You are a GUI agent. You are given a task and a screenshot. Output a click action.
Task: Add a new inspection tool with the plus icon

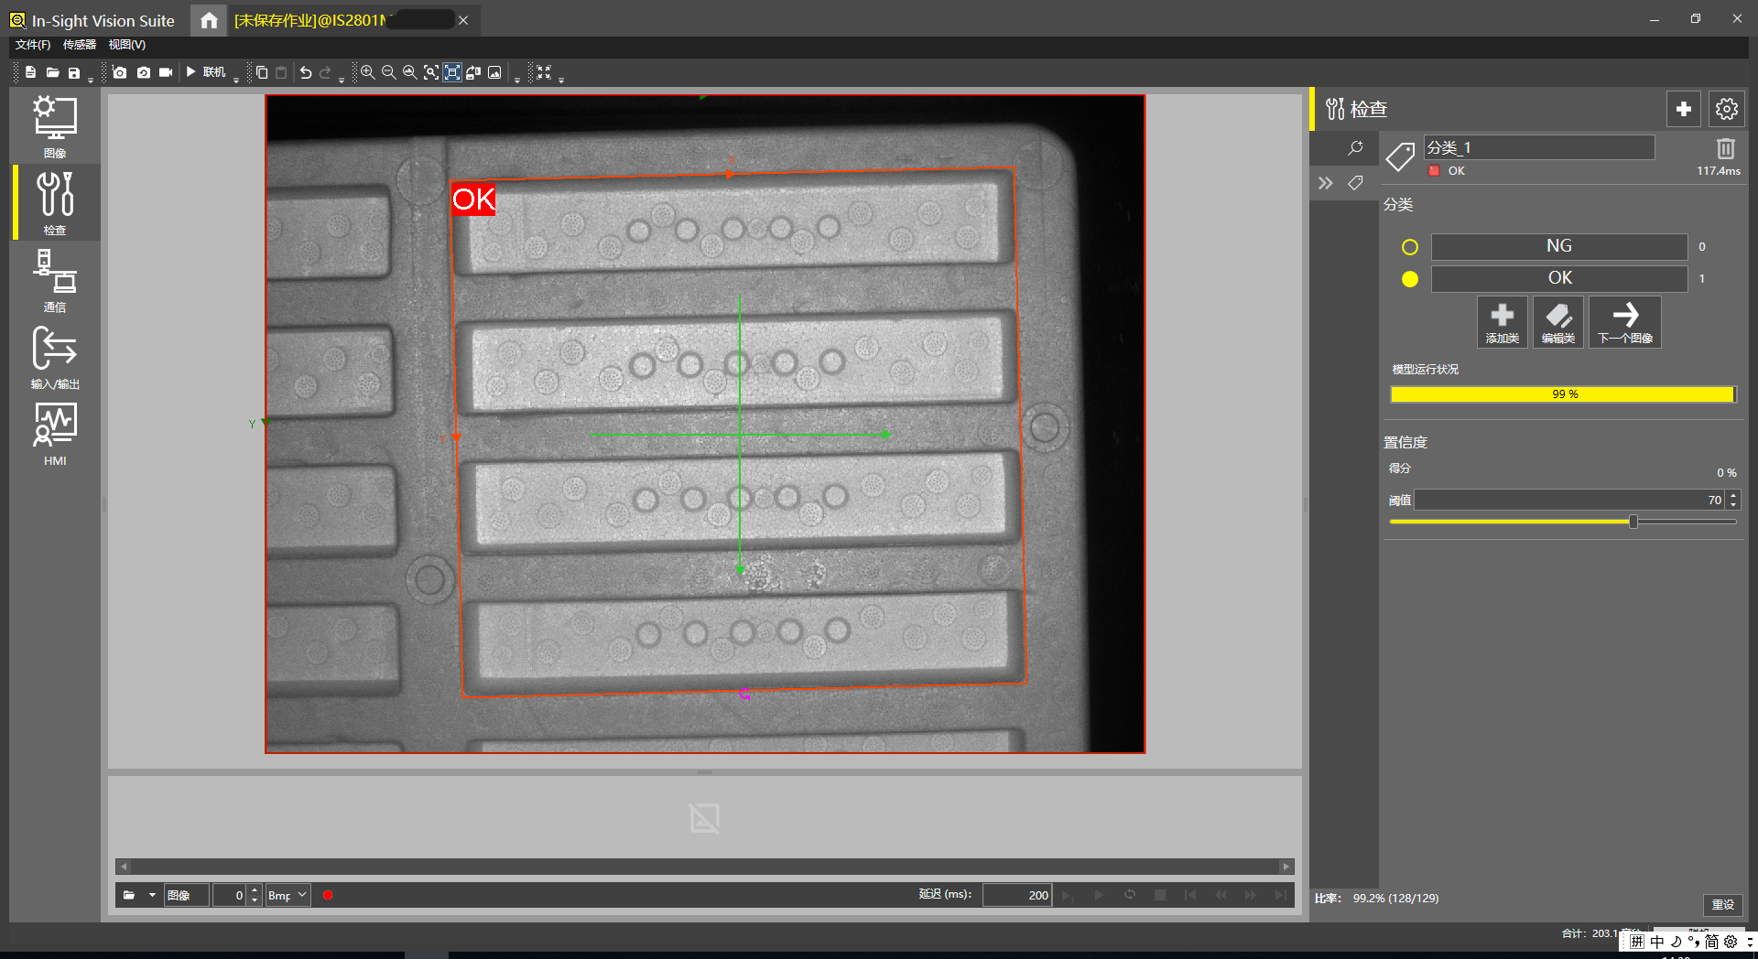(x=1683, y=109)
